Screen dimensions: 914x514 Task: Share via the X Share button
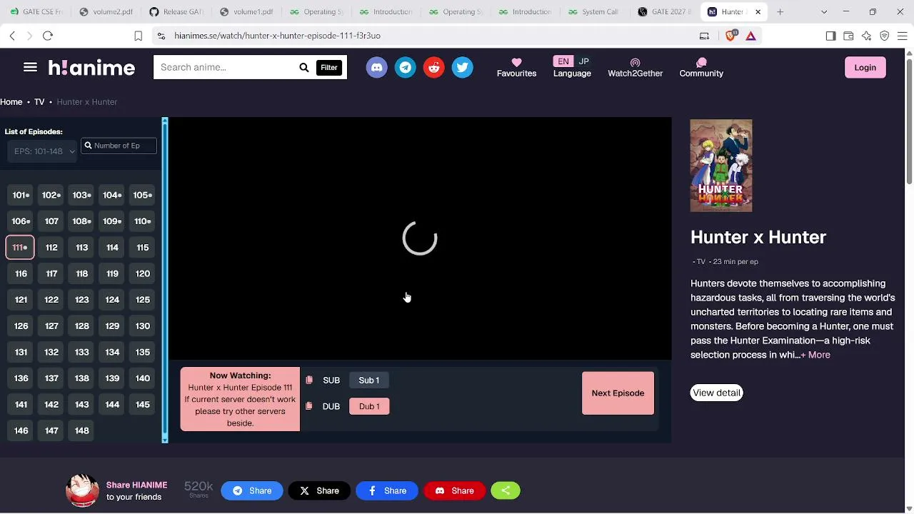(x=319, y=490)
